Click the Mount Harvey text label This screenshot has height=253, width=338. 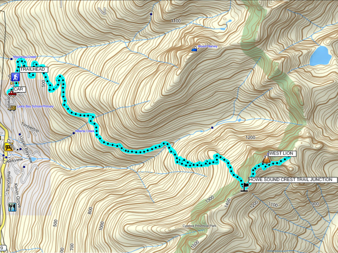point(207,46)
